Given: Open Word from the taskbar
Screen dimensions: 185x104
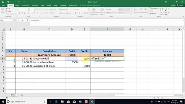Looking at the screenshot, I should pos(80,101).
